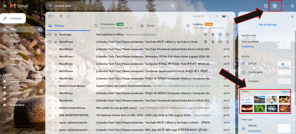Go to older messages arrow
The width and height of the screenshot is (296, 134).
(217, 16)
